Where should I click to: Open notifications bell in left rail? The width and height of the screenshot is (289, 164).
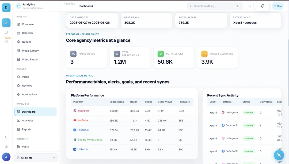pos(6,137)
